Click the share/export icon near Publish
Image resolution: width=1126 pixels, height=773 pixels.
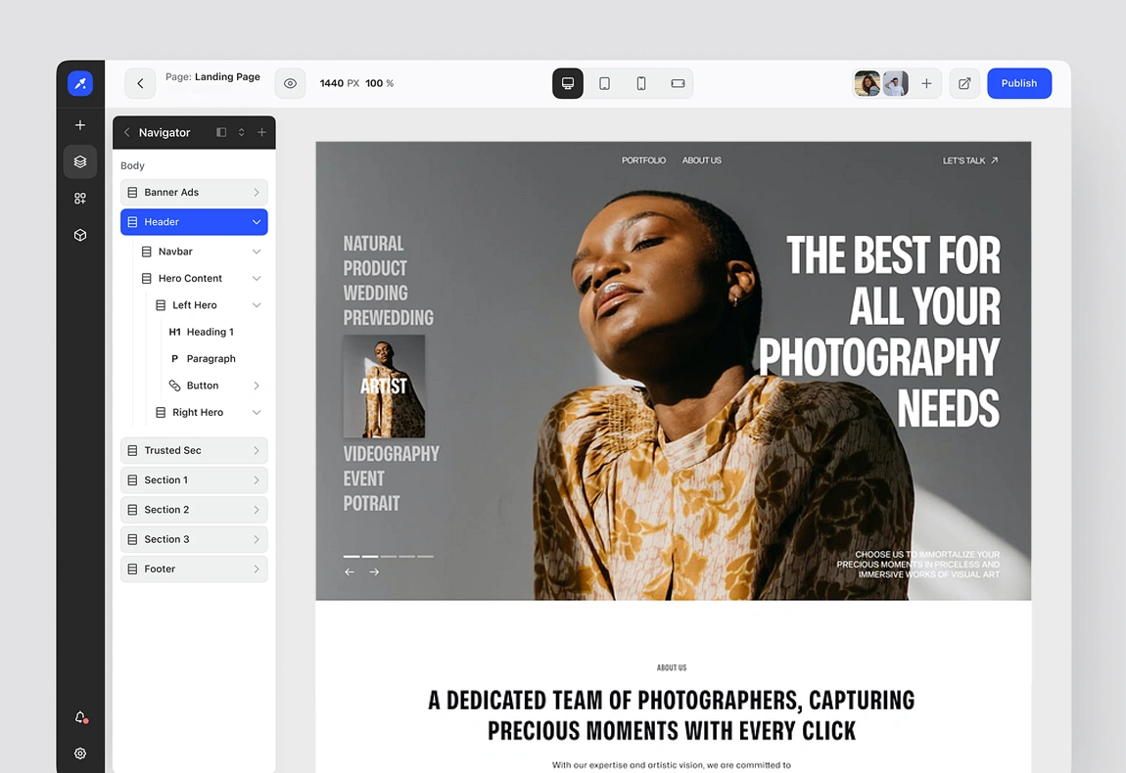pos(964,83)
